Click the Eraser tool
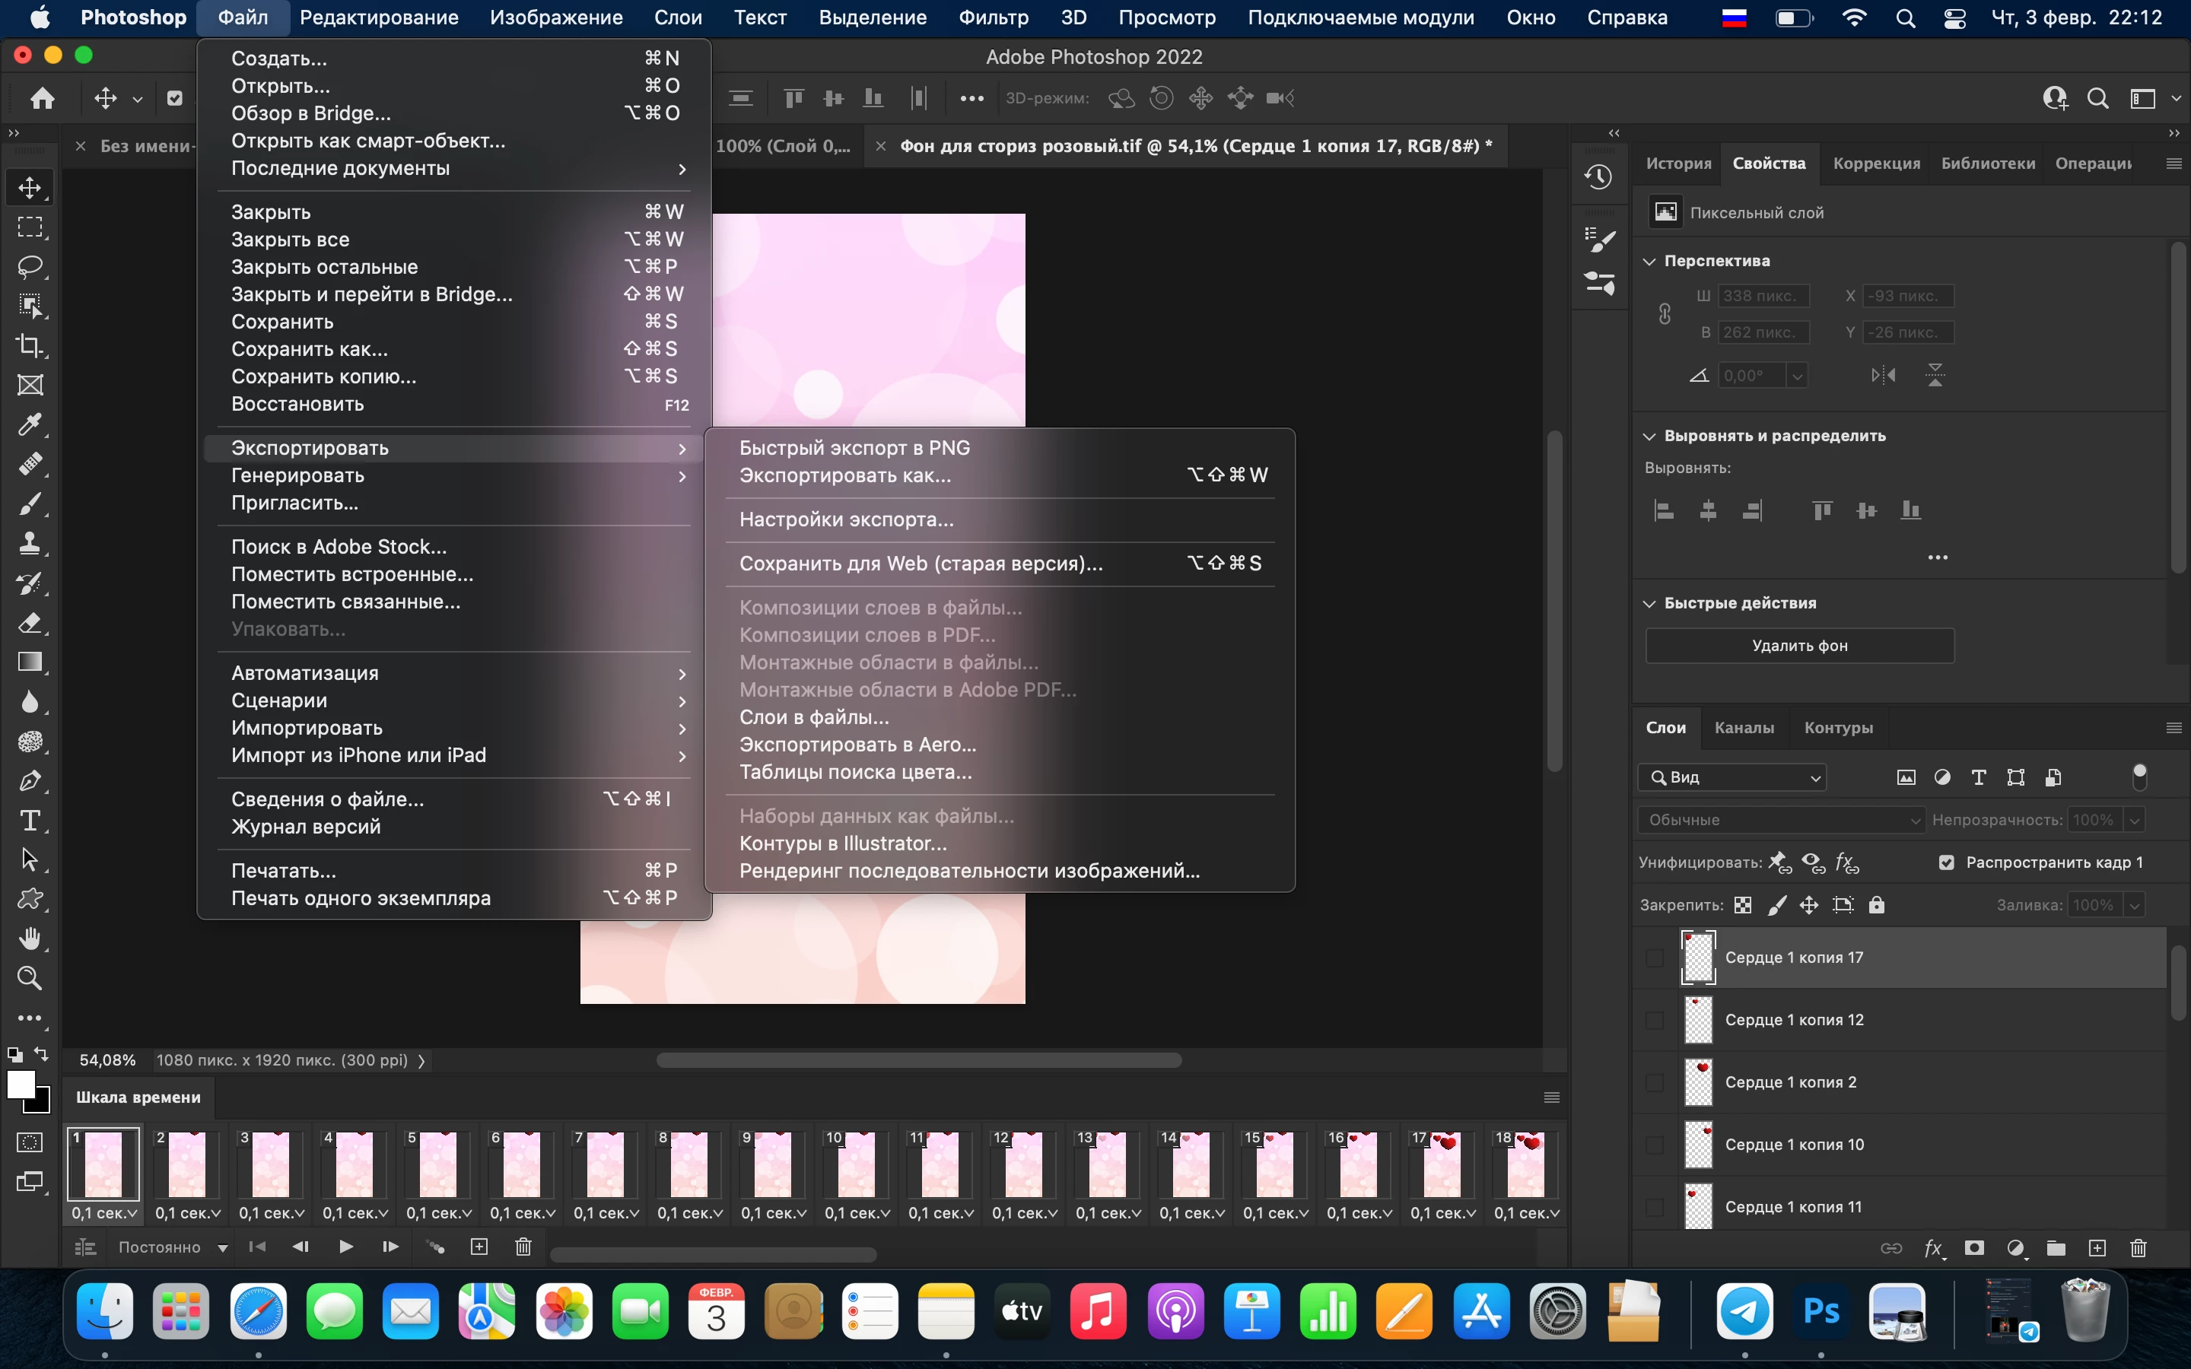The height and width of the screenshot is (1369, 2191). point(30,623)
